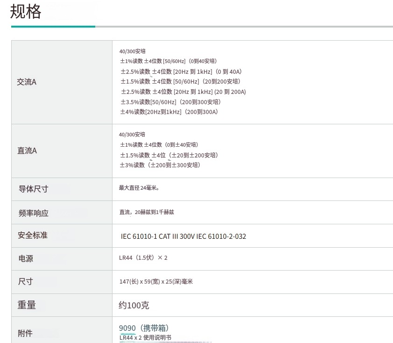Click the ±3%读数 ±200到±300安培 line
Image resolution: width=393 pixels, height=343 pixels.
coord(160,165)
